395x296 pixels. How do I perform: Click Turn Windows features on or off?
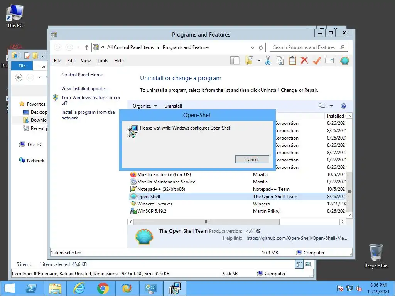[x=91, y=100]
